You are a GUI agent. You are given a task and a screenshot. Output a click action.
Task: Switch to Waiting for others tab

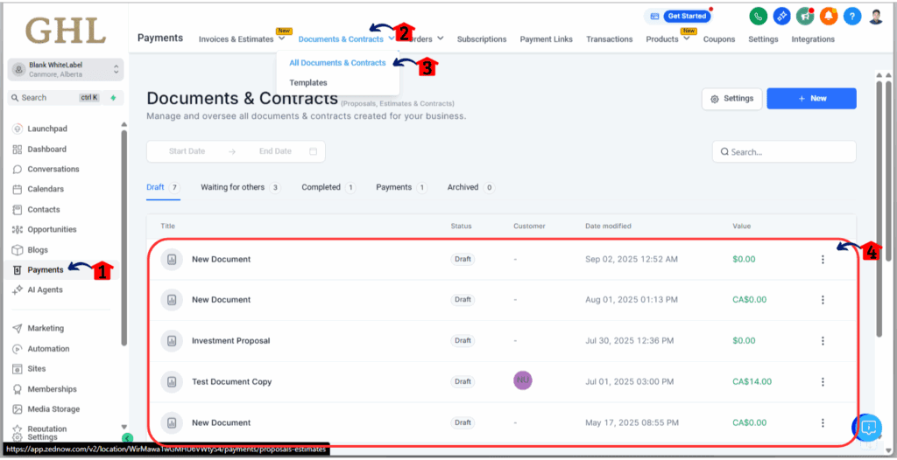click(241, 187)
